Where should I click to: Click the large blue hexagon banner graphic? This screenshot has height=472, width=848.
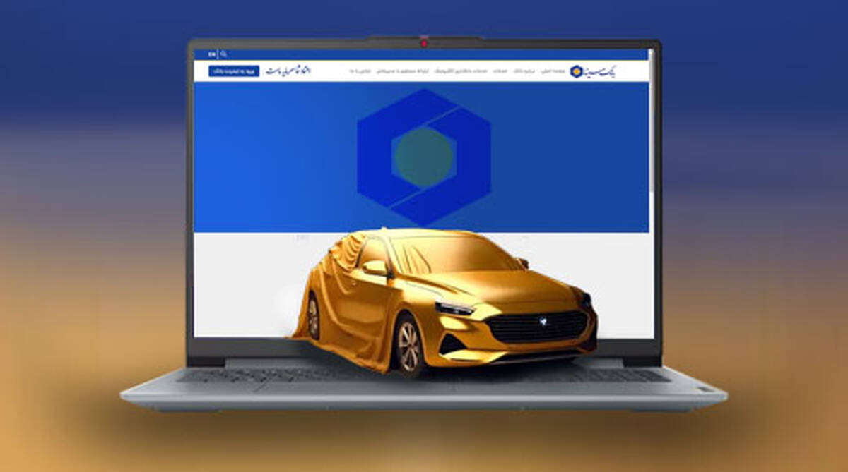coord(423,157)
